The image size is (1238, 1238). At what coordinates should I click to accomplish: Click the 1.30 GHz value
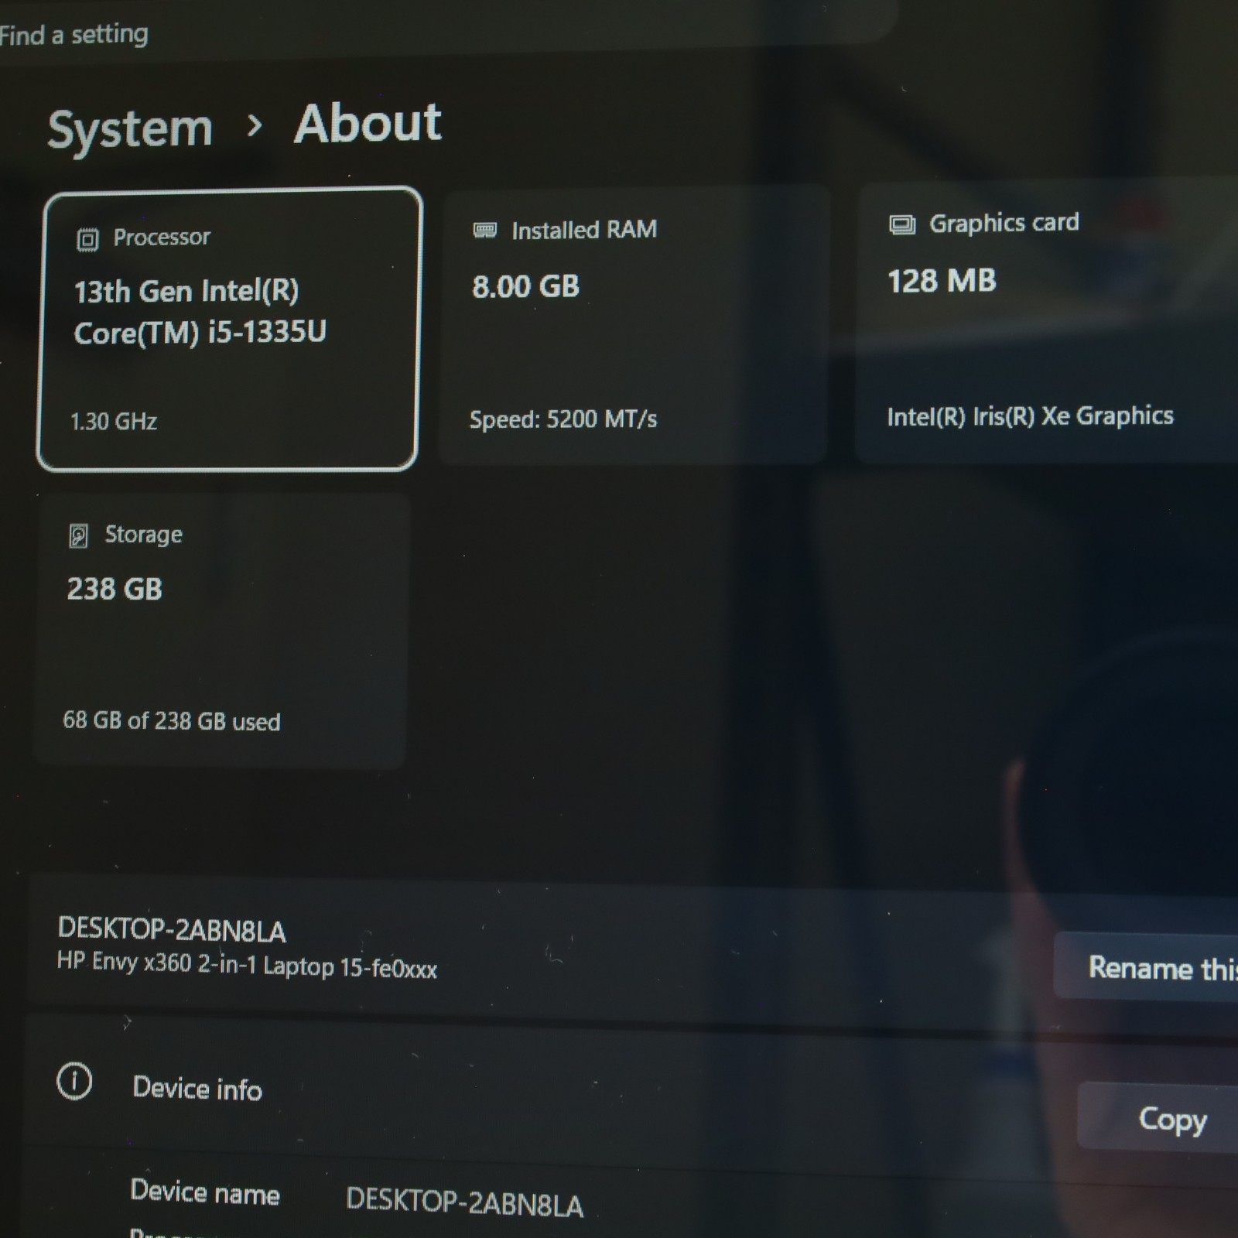click(114, 422)
